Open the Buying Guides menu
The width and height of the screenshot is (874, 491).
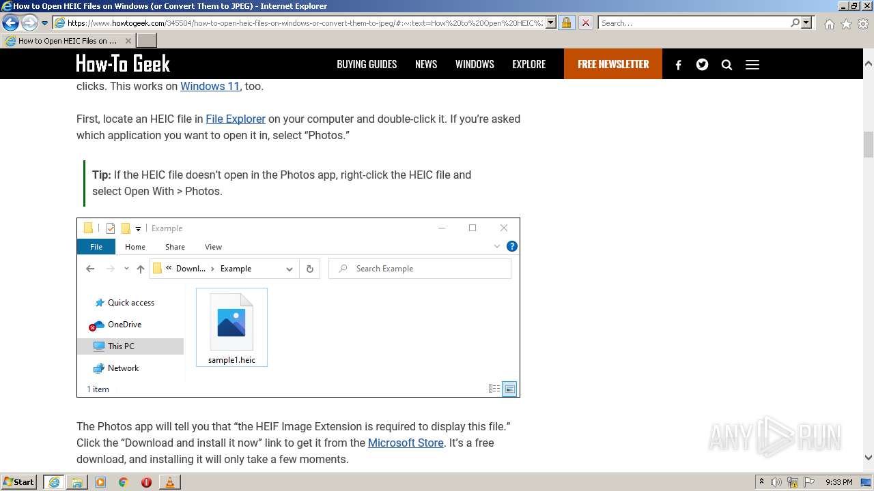(x=367, y=64)
